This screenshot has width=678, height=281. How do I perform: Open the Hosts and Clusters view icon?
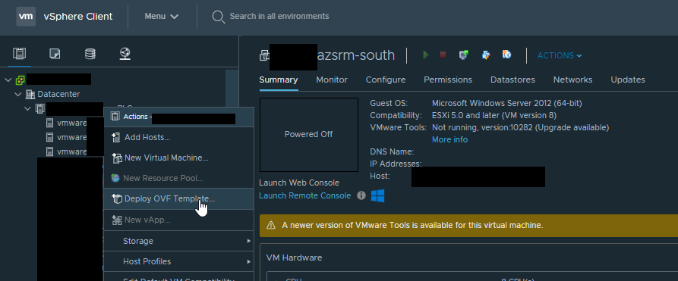pos(20,54)
